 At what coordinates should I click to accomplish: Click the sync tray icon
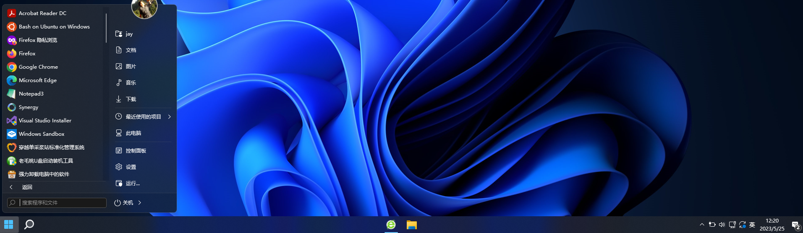coord(742,225)
